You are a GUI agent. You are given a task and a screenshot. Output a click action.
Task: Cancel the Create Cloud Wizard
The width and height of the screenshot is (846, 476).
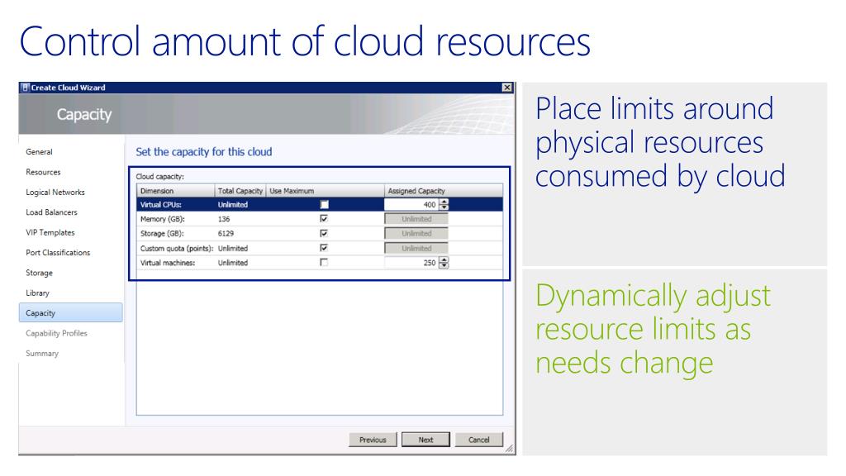pyautogui.click(x=478, y=440)
